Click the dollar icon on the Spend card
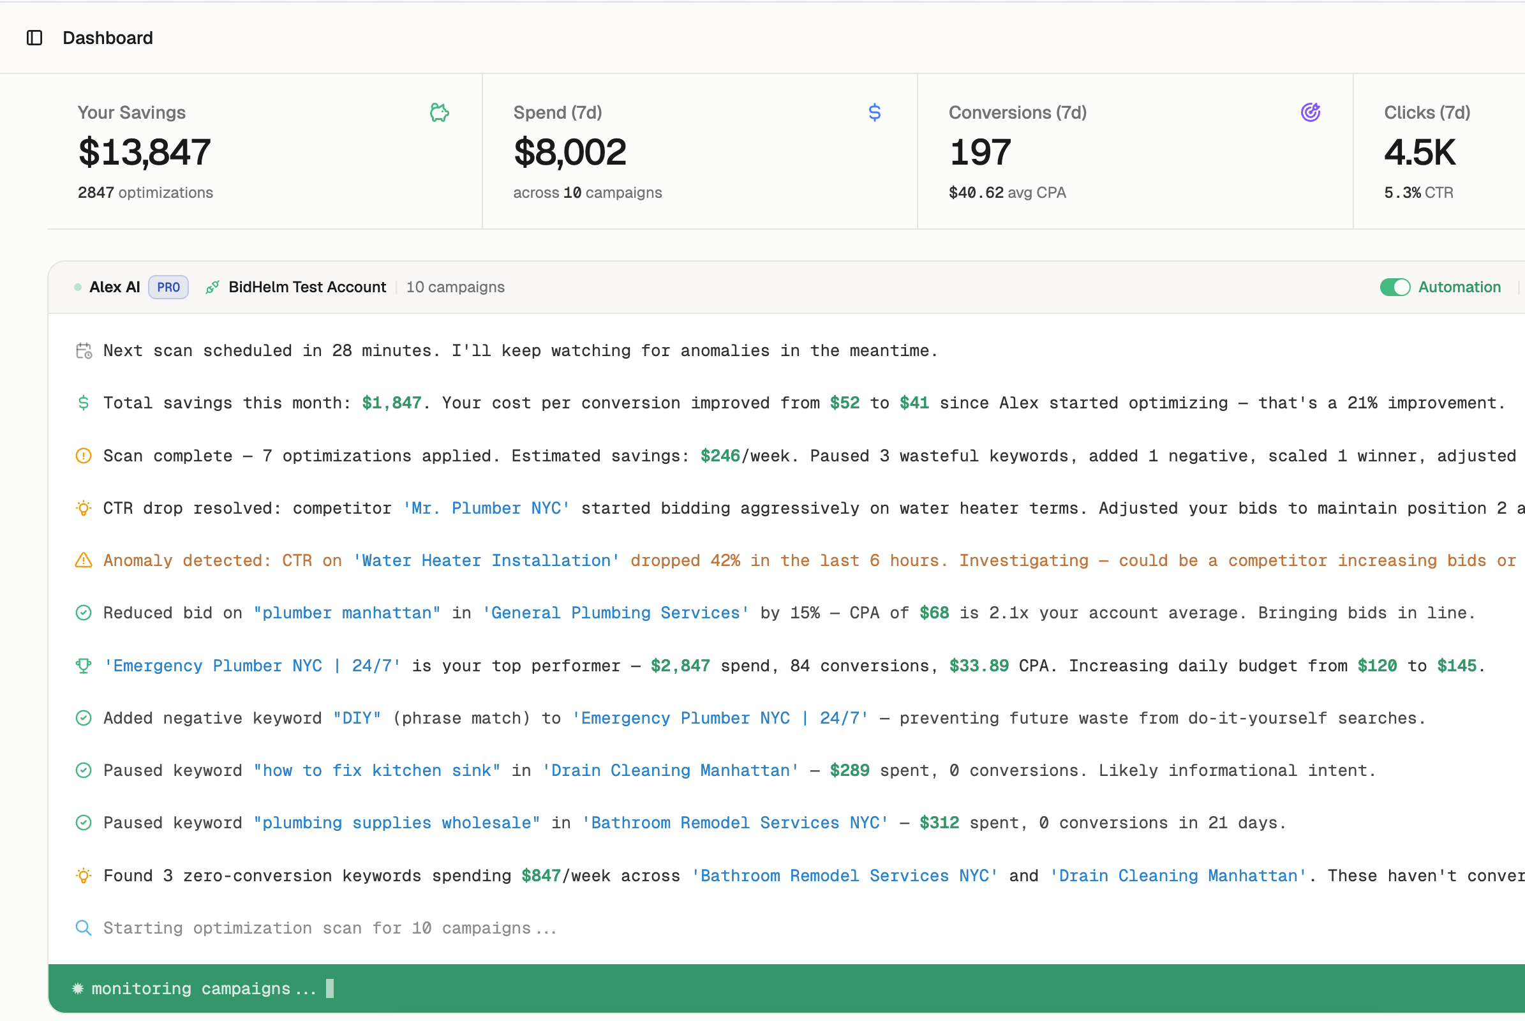Image resolution: width=1525 pixels, height=1021 pixels. (875, 112)
